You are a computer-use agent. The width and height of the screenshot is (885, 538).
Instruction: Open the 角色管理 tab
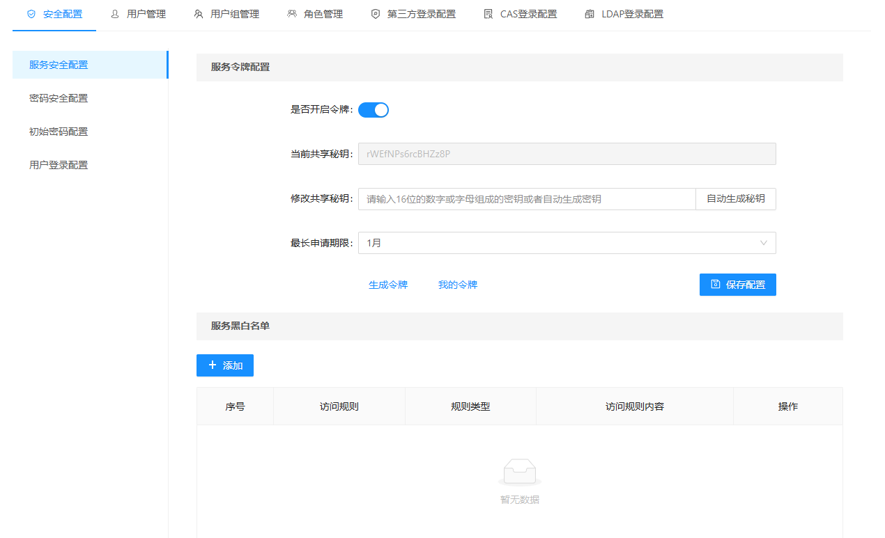click(x=323, y=14)
